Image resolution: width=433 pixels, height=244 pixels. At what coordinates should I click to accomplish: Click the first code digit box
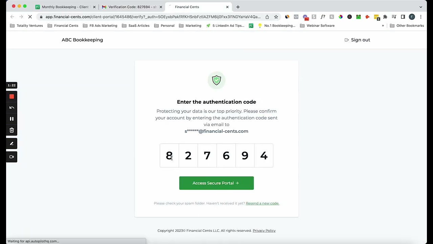pos(169,156)
